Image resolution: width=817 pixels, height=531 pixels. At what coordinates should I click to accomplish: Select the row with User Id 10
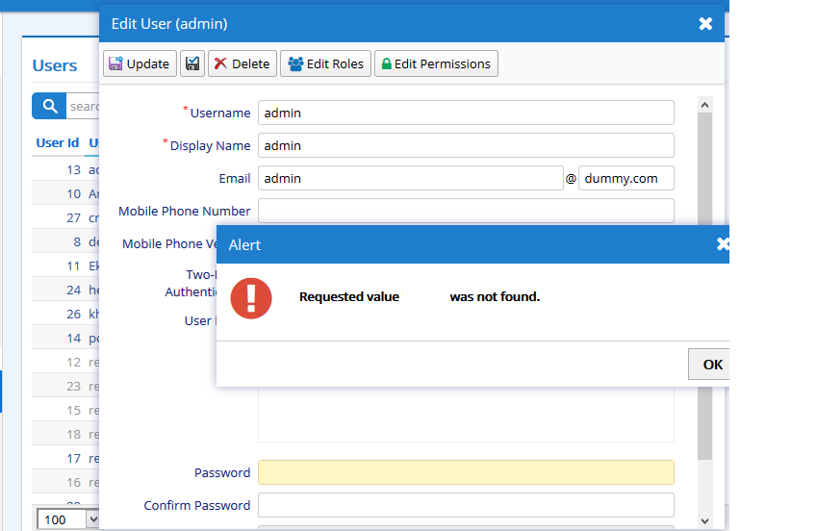click(65, 194)
